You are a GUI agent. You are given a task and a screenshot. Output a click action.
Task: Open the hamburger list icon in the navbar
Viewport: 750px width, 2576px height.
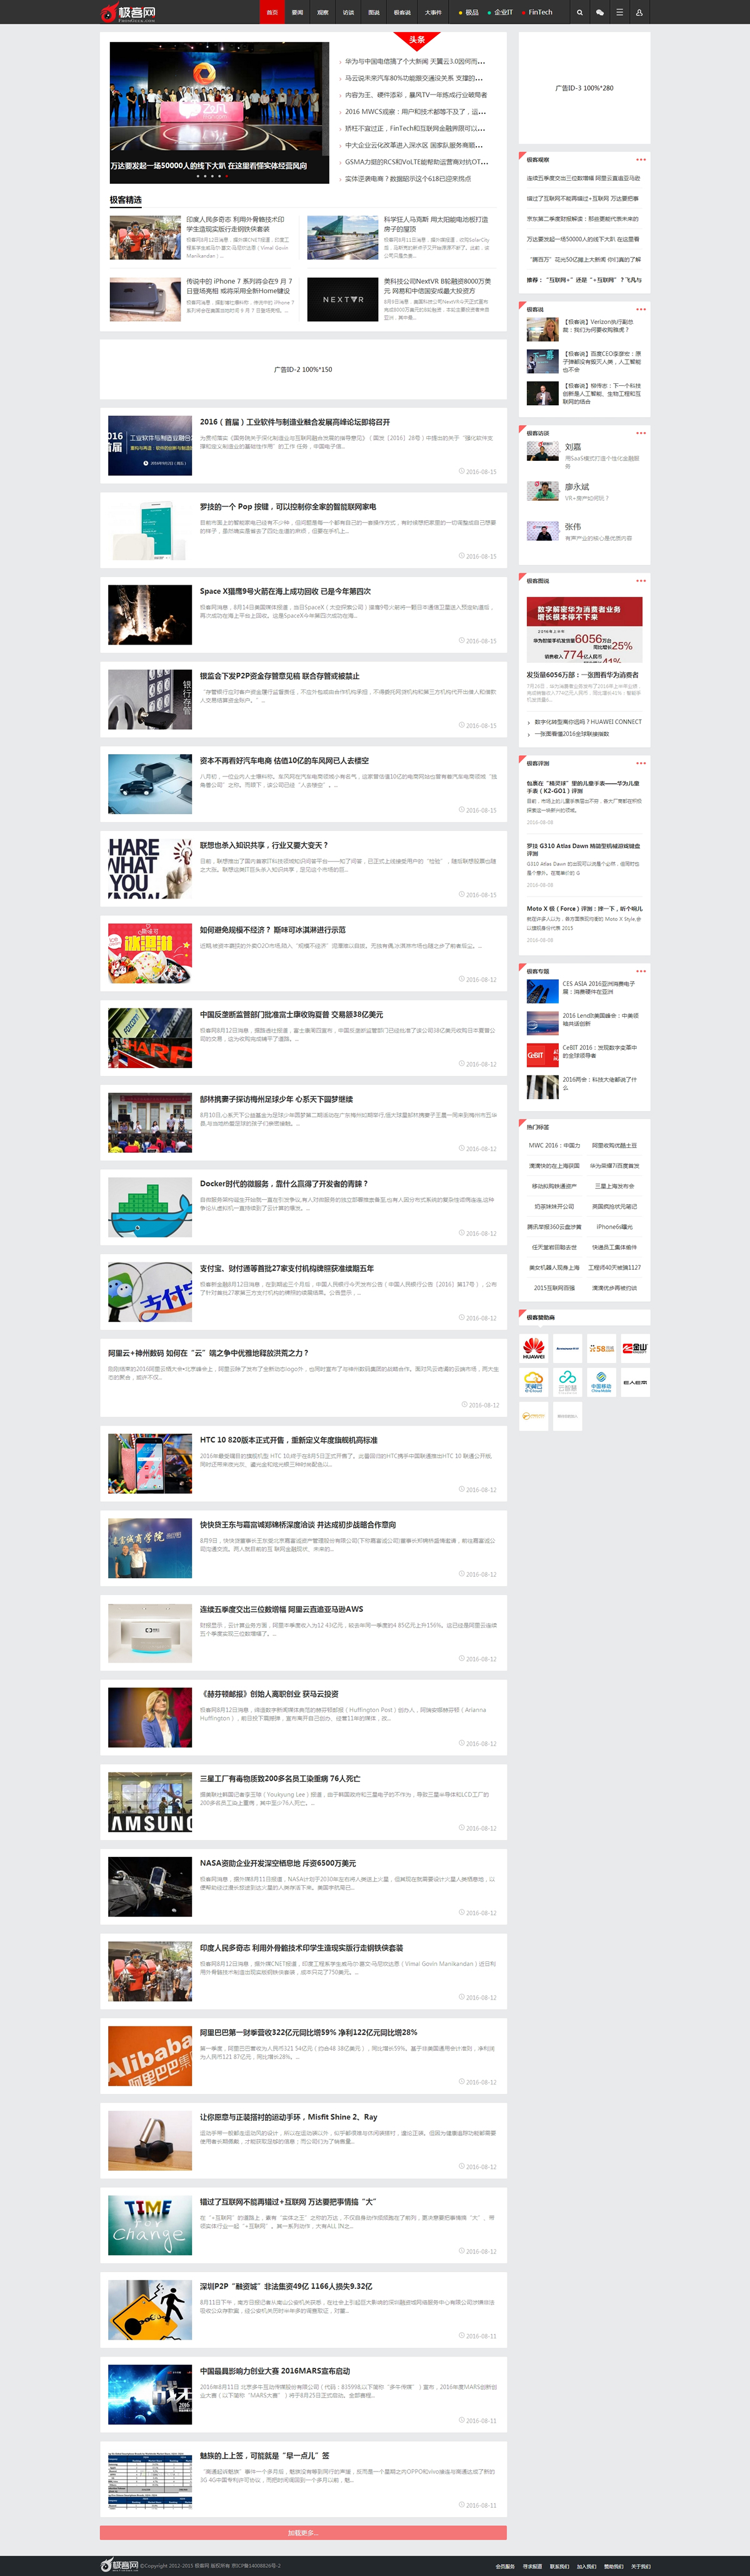click(x=619, y=13)
